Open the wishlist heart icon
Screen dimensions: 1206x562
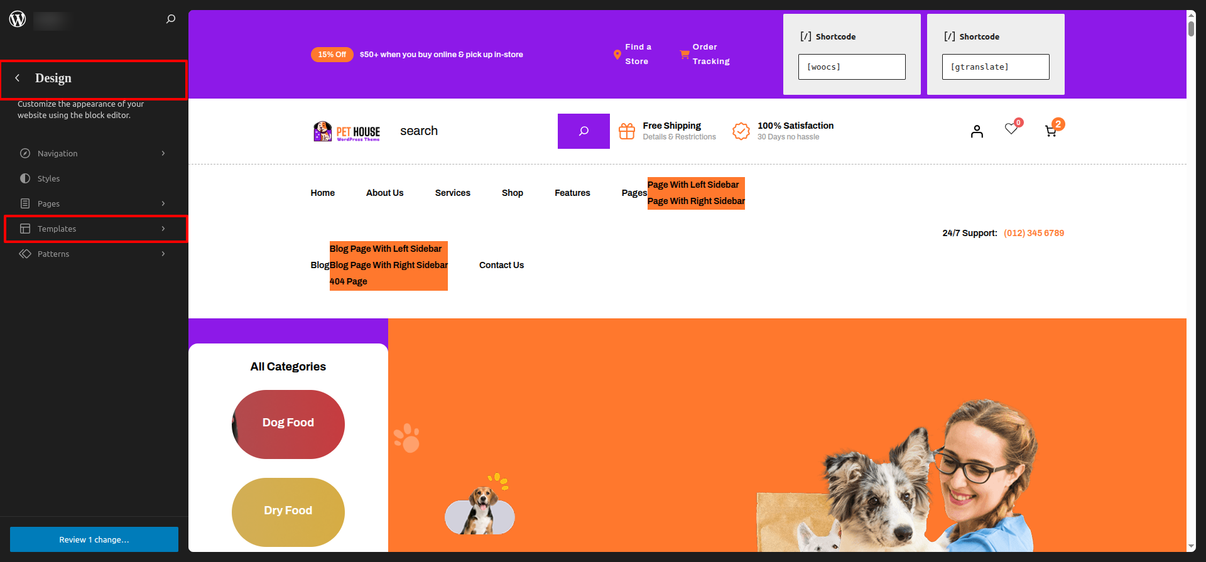(1011, 129)
